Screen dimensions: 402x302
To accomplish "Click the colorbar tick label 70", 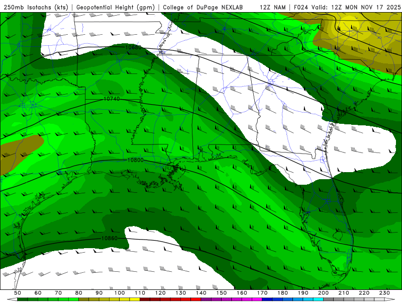I will 58,293.
